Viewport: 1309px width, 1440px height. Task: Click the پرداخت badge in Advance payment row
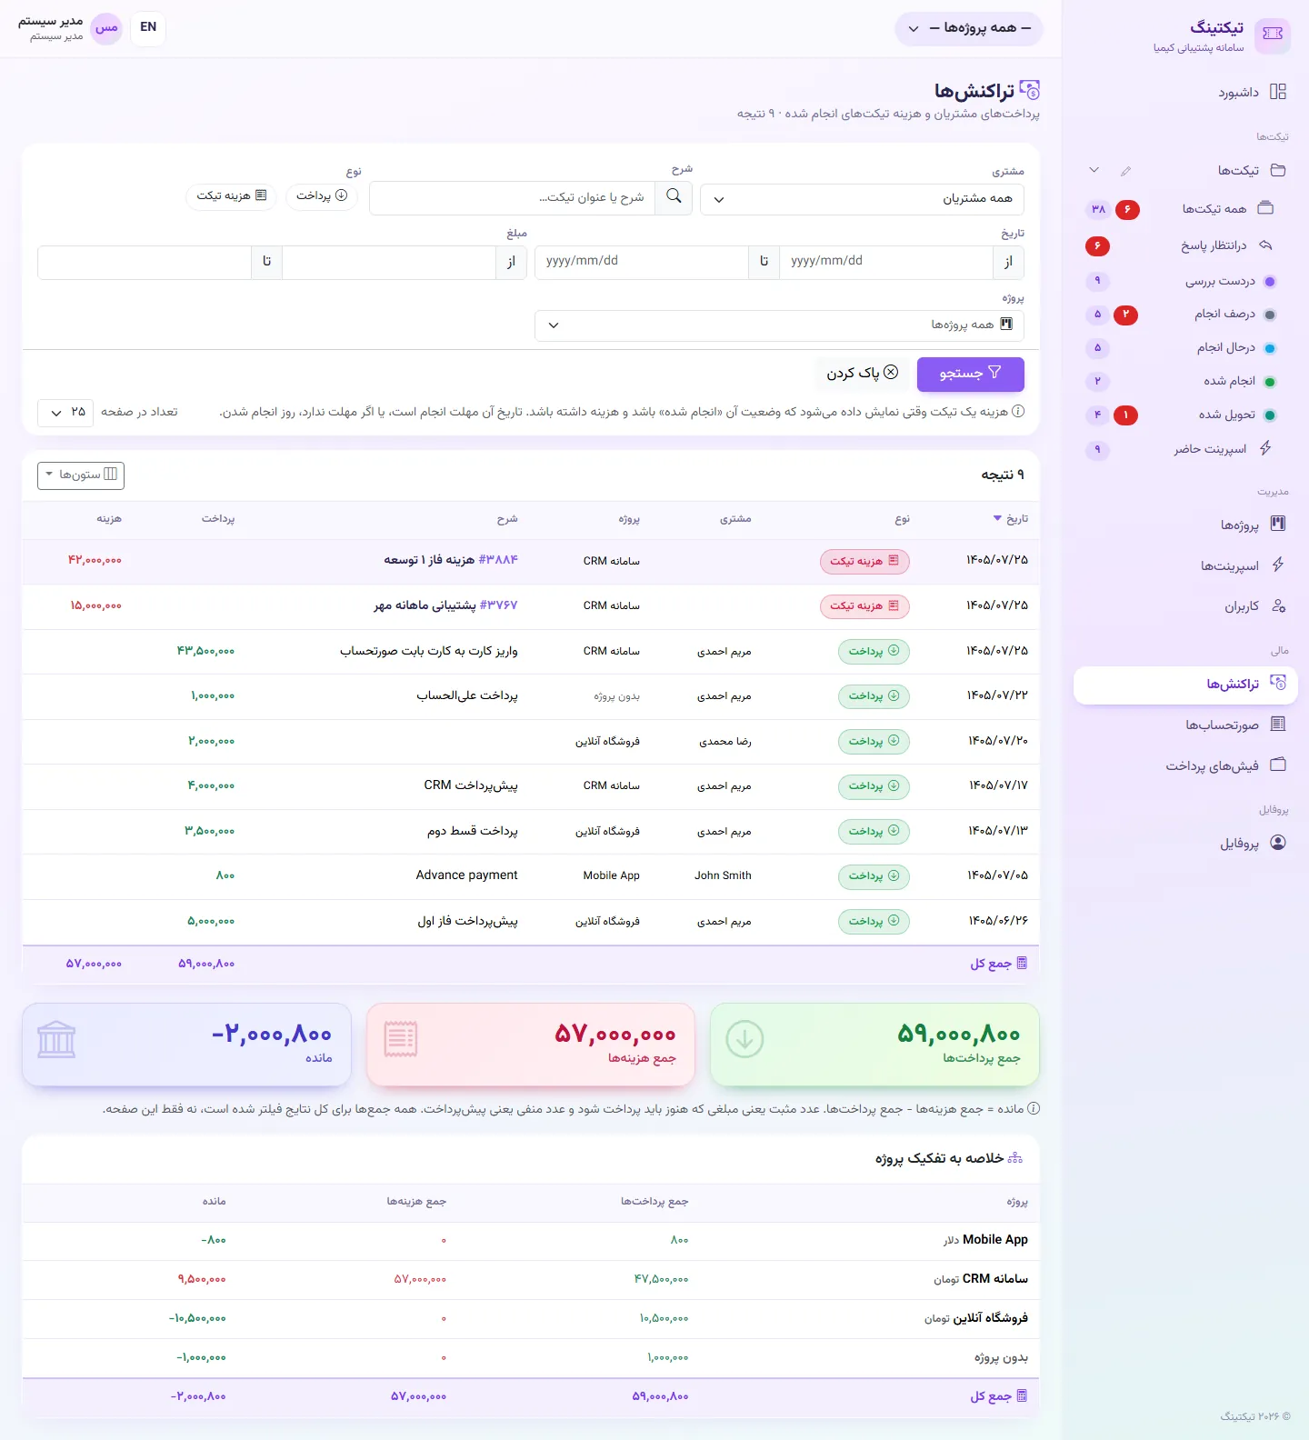pyautogui.click(x=874, y=876)
